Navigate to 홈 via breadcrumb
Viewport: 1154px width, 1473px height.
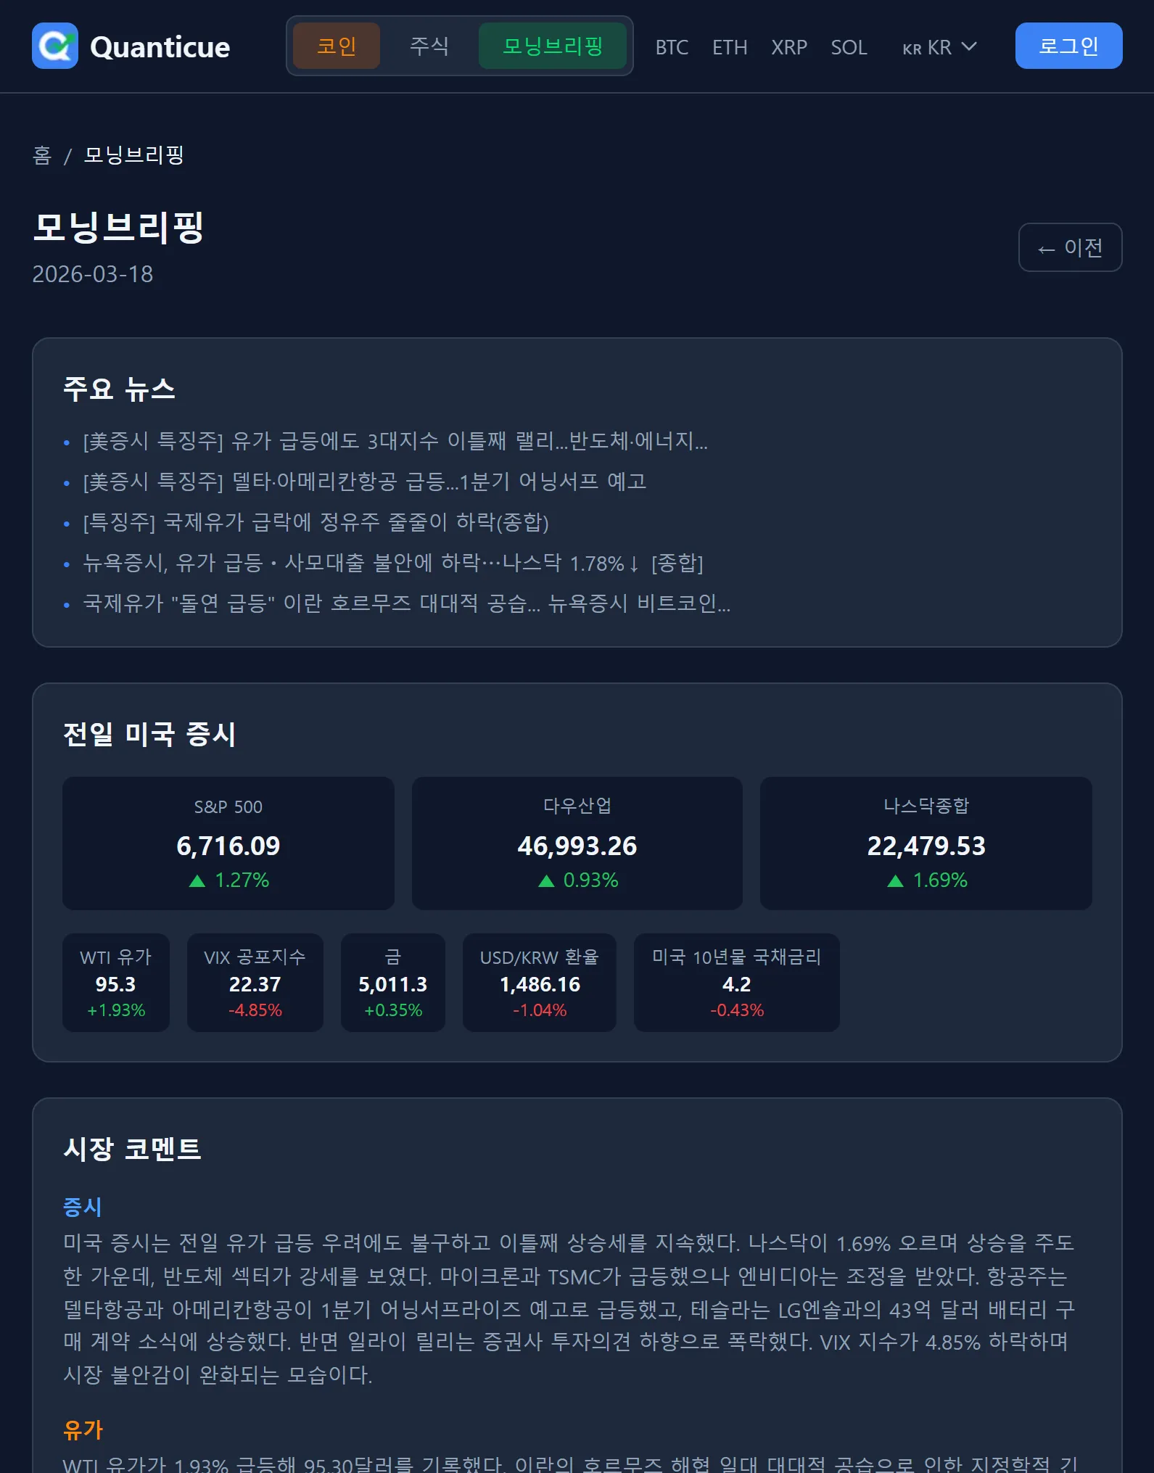click(44, 156)
